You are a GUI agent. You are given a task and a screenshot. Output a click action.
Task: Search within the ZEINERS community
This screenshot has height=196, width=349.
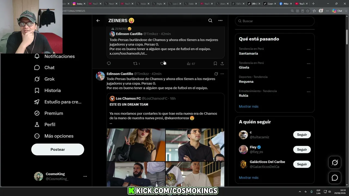210,21
